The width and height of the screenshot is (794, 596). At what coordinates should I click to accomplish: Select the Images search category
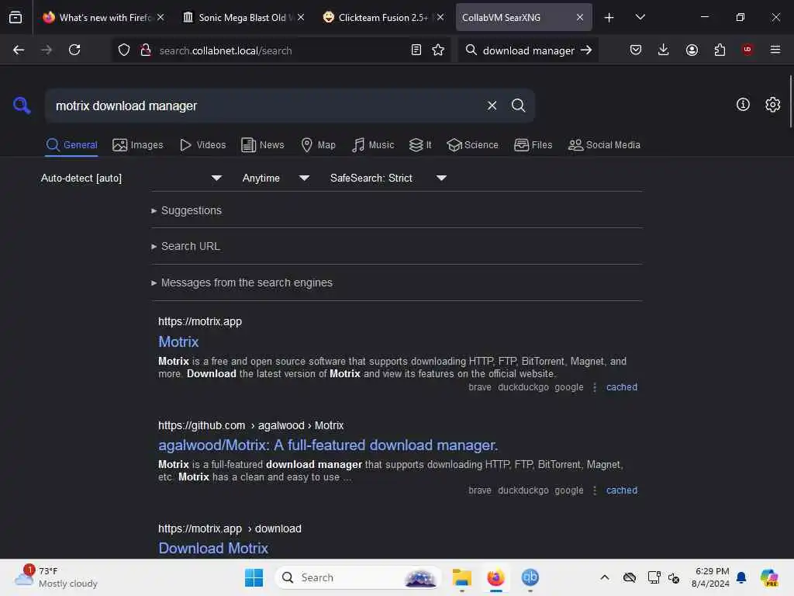pyautogui.click(x=138, y=145)
